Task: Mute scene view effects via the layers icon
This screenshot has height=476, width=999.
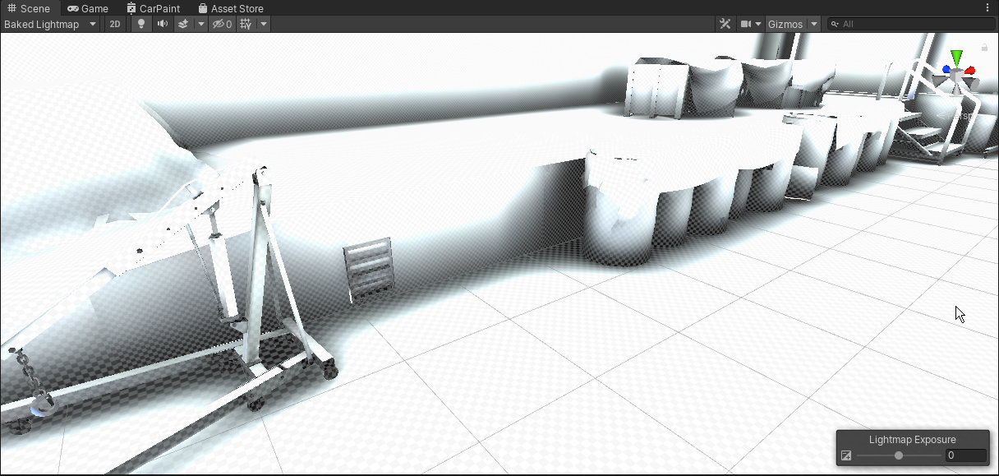Action: tap(182, 24)
